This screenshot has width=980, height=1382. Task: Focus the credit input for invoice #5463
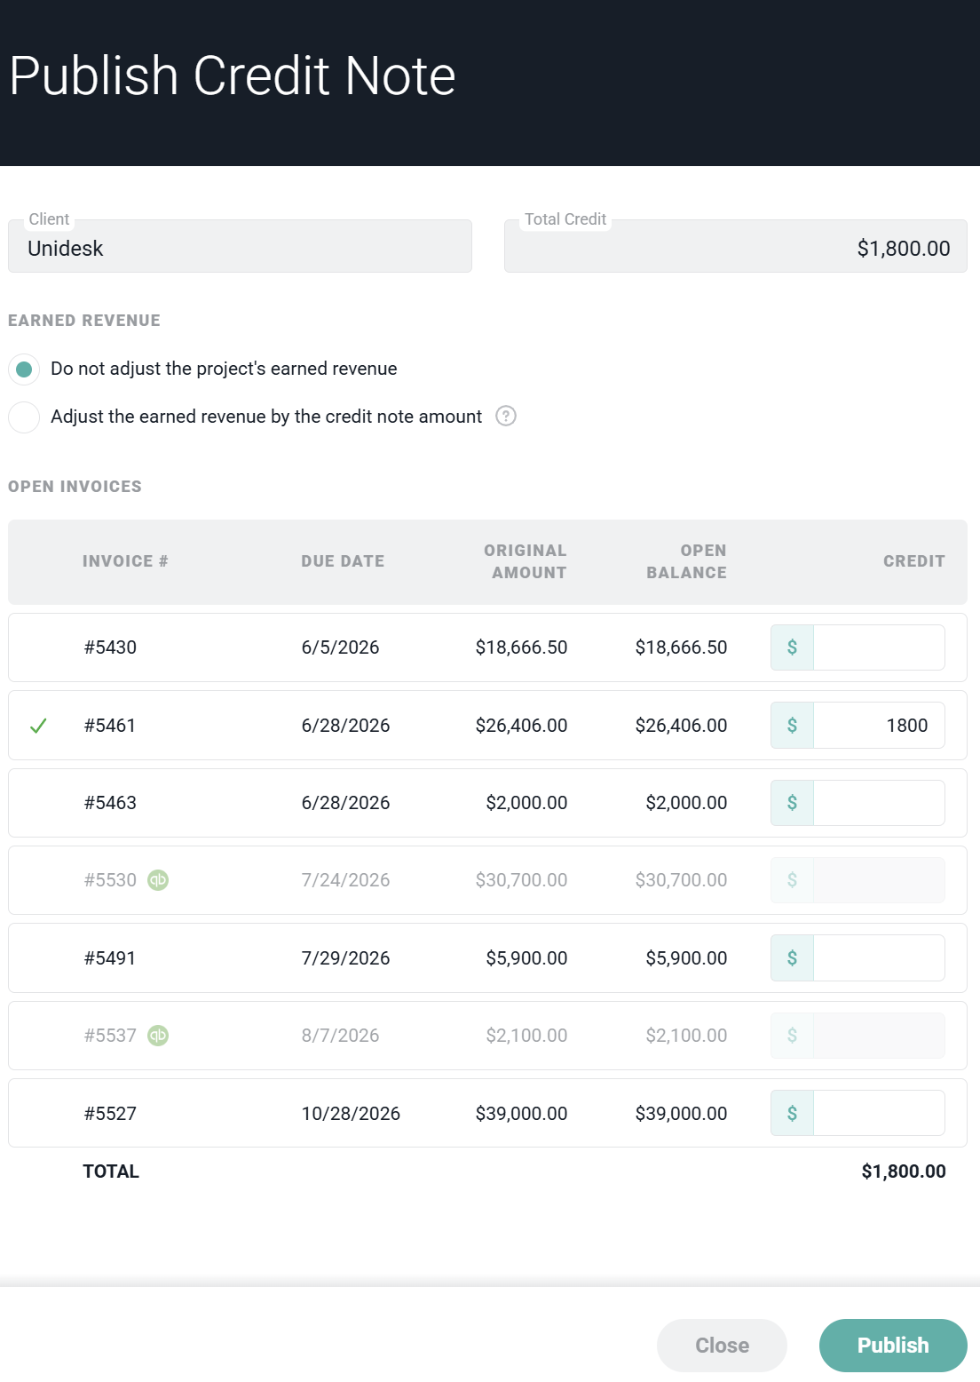pos(879,803)
